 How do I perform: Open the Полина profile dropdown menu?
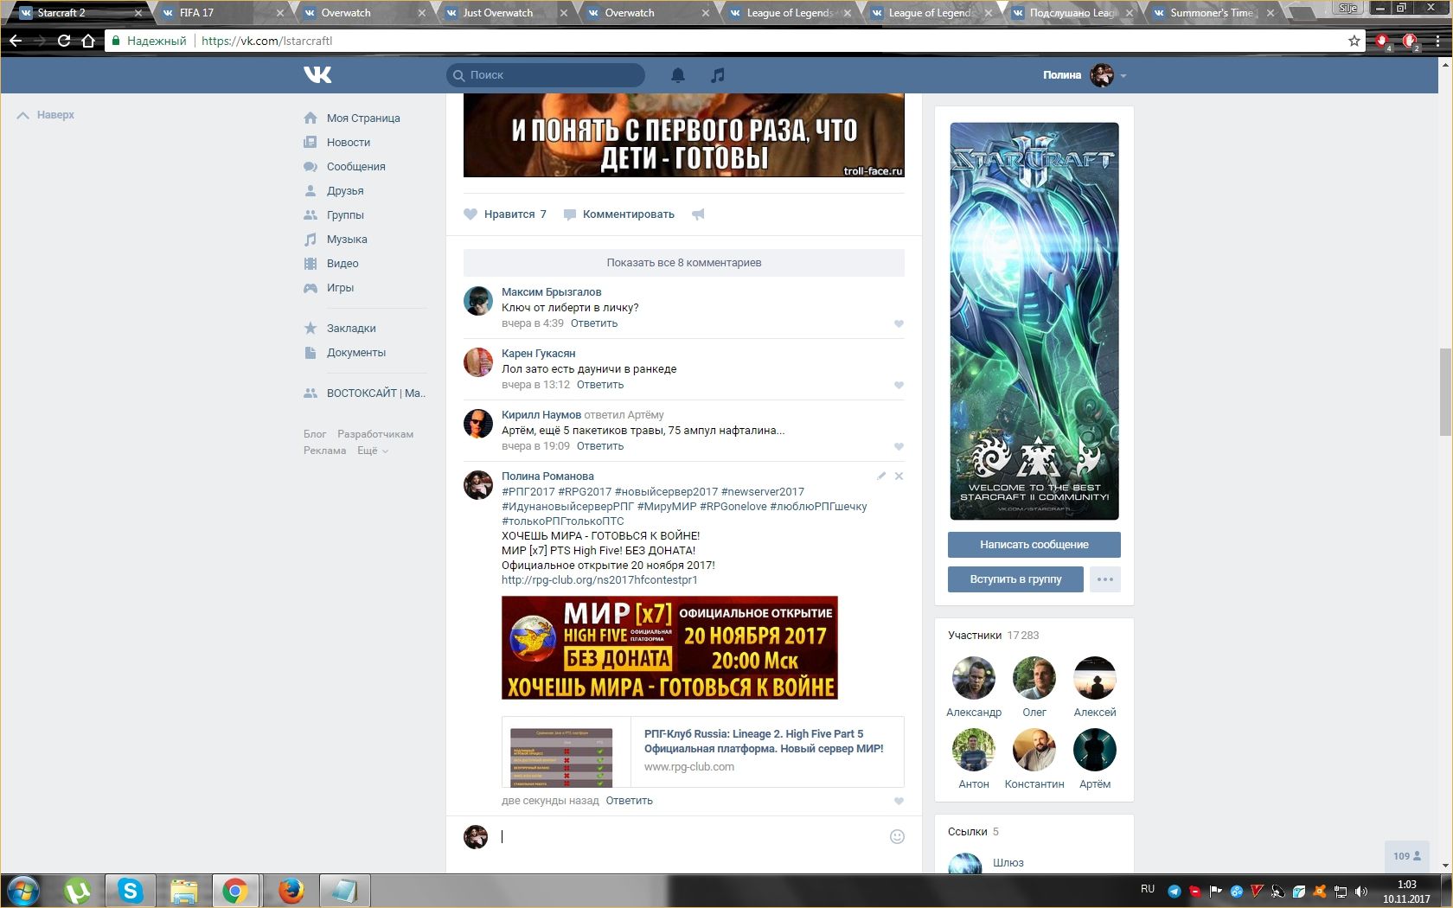coord(1085,75)
